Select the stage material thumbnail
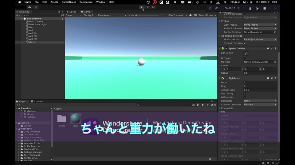 [76, 119]
